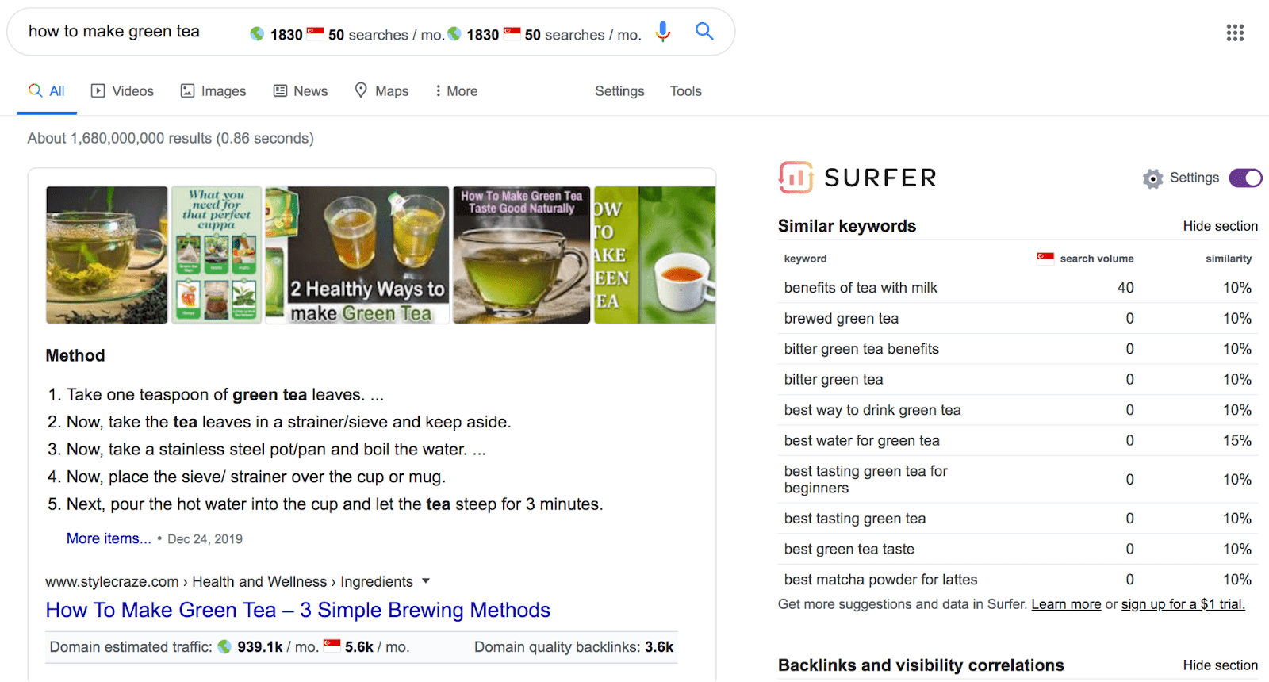Expand the Ingredients breadcrumb arrow
The width and height of the screenshot is (1269, 682).
(427, 580)
